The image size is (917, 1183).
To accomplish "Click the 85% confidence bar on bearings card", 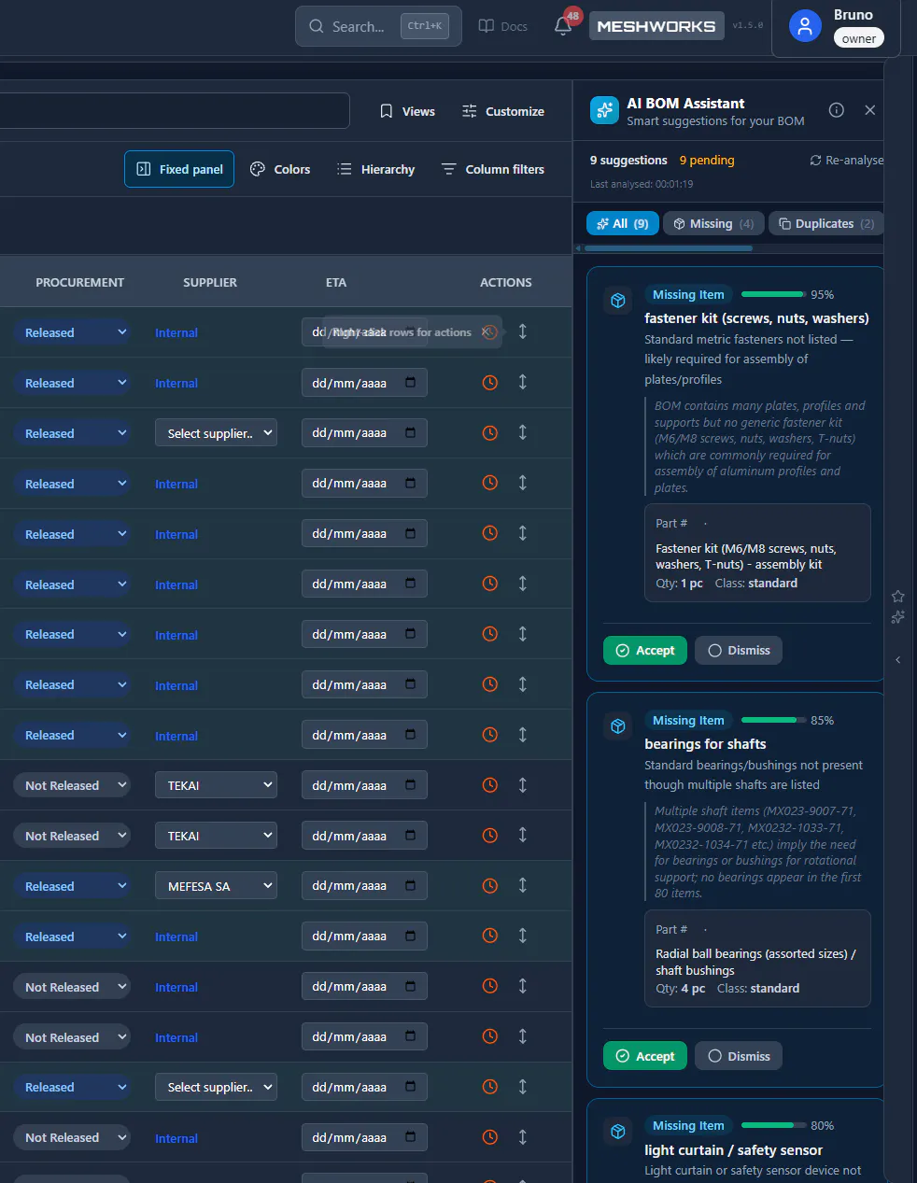I will (773, 720).
